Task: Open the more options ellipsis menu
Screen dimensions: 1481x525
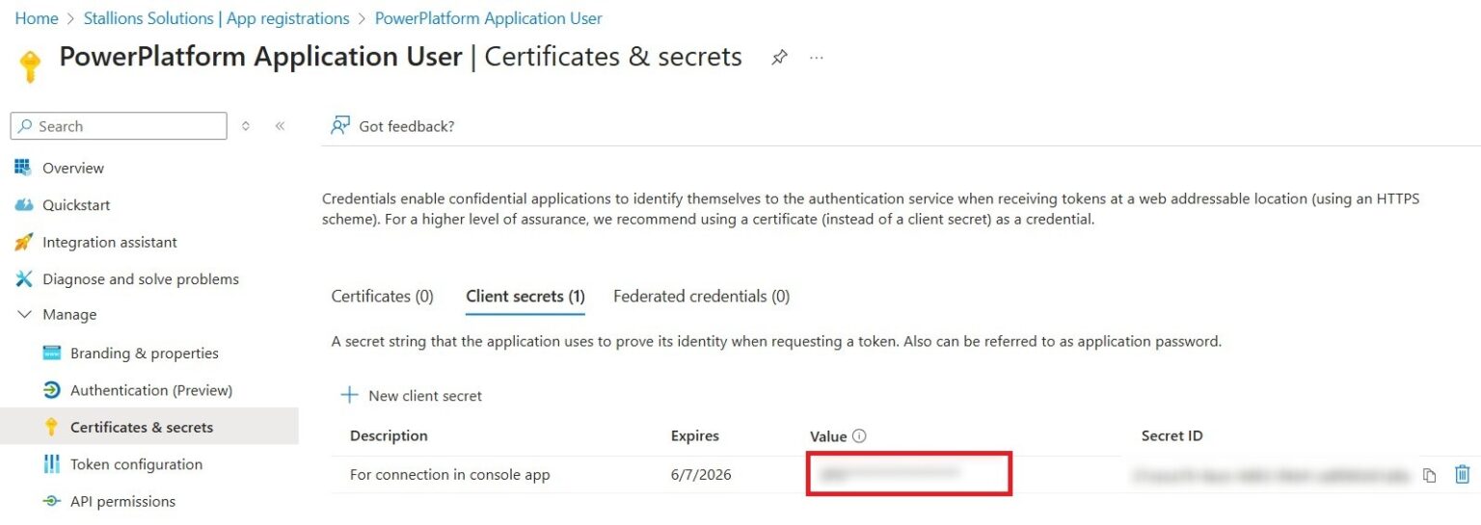Action: pyautogui.click(x=817, y=58)
